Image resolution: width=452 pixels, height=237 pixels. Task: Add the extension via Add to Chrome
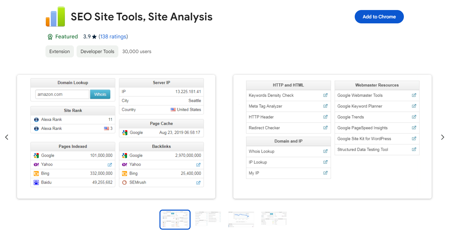tap(379, 17)
